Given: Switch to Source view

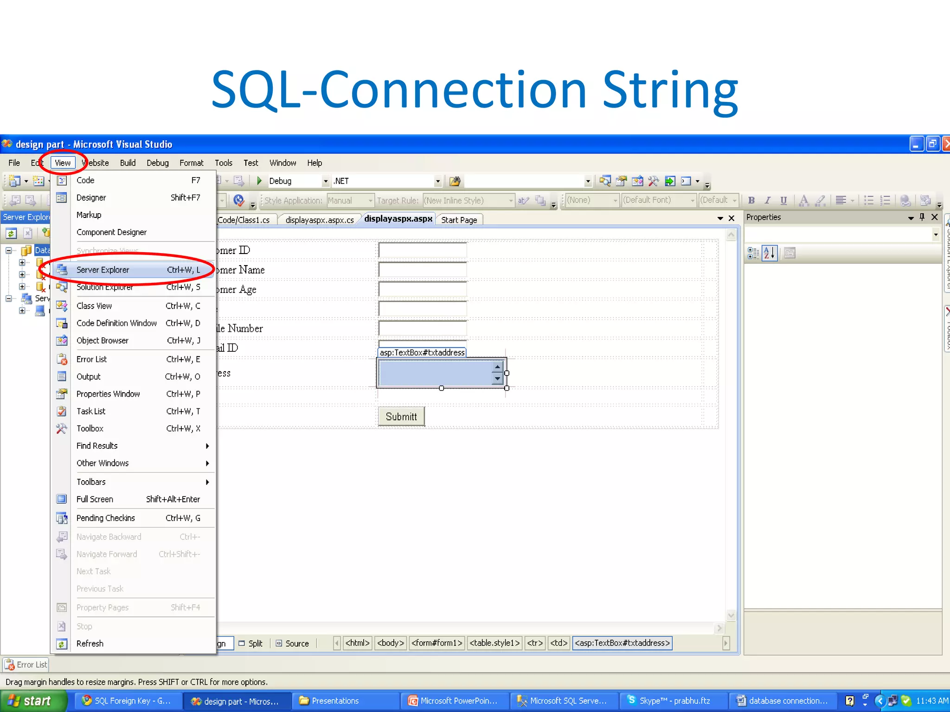Looking at the screenshot, I should [293, 643].
